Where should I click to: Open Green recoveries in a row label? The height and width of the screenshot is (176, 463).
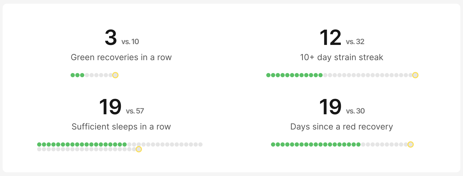(121, 57)
